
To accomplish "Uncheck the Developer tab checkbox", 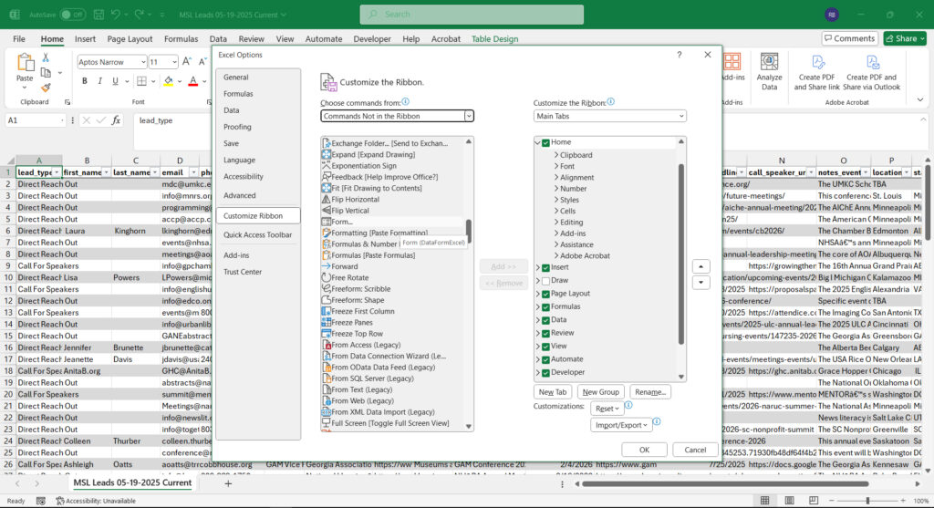I will 545,373.
